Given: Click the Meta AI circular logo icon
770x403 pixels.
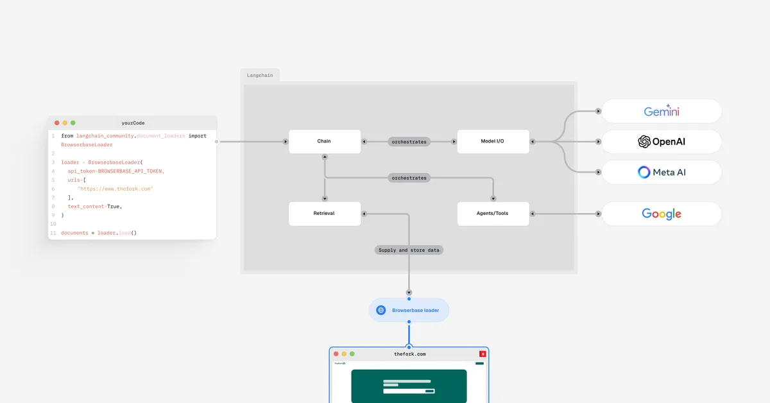Looking at the screenshot, I should pos(643,171).
